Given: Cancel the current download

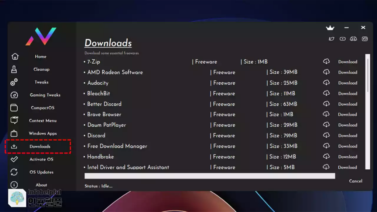Looking at the screenshot, I should (356, 181).
